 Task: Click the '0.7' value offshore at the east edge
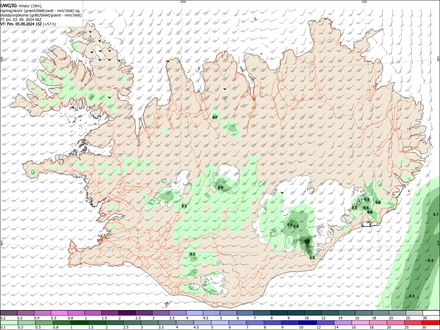(x=436, y=214)
